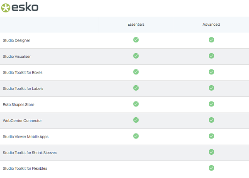This screenshot has width=249, height=178.
Task: Click the Studio Visualizer row label
Action: point(17,57)
